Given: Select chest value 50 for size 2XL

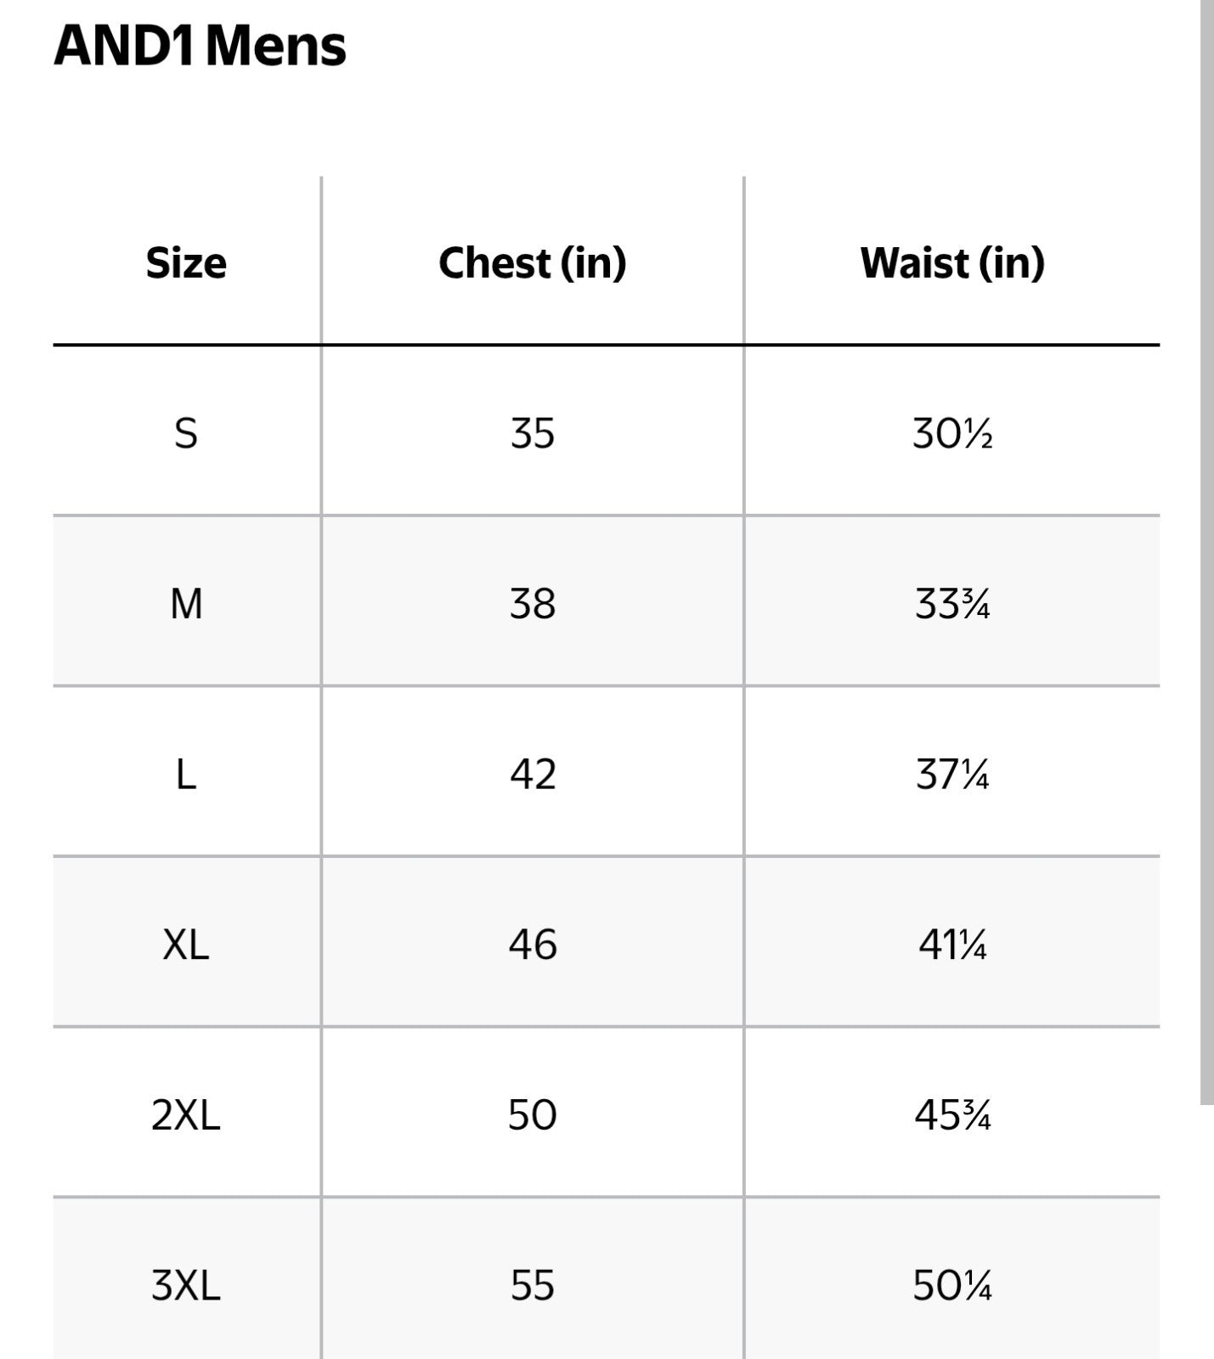Looking at the screenshot, I should coord(533,1114).
